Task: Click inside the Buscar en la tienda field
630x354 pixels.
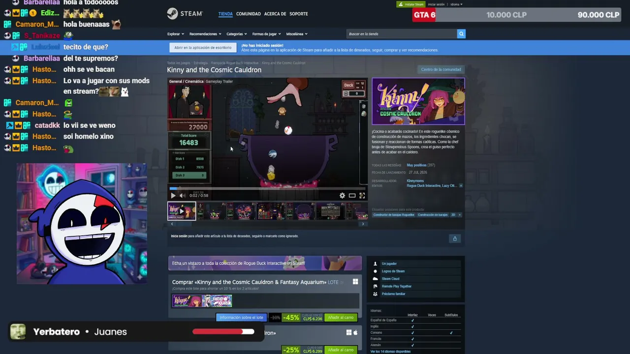Action: pos(402,34)
